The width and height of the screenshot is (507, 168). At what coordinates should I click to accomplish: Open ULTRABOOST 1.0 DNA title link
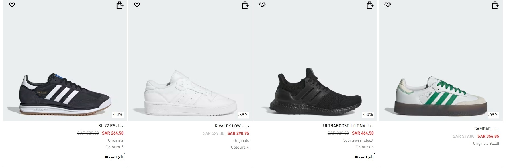[348, 126]
